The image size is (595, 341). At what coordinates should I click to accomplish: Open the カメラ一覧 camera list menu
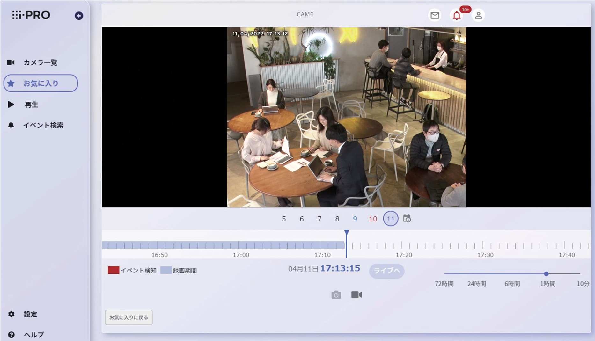(40, 62)
